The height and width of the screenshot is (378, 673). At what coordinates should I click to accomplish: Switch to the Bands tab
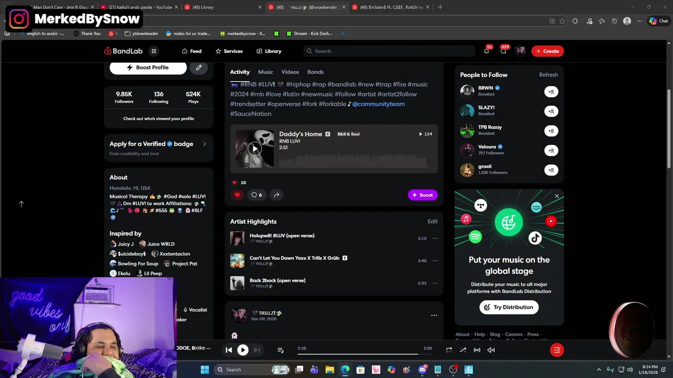[x=315, y=72]
